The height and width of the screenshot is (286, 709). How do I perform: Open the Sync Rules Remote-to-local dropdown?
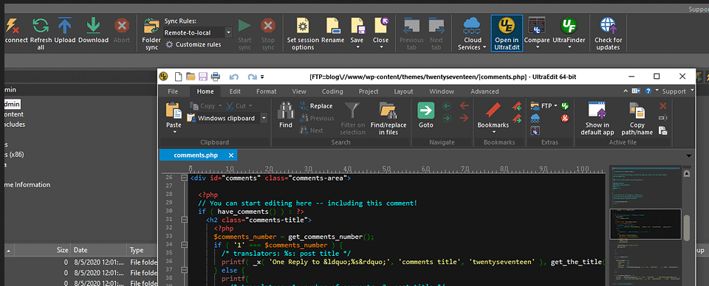pyautogui.click(x=228, y=32)
